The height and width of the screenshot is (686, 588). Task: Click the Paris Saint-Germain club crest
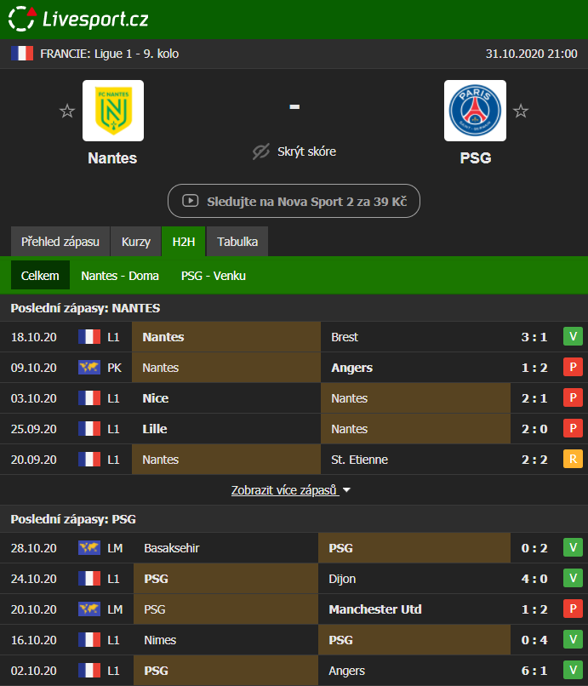(x=475, y=111)
